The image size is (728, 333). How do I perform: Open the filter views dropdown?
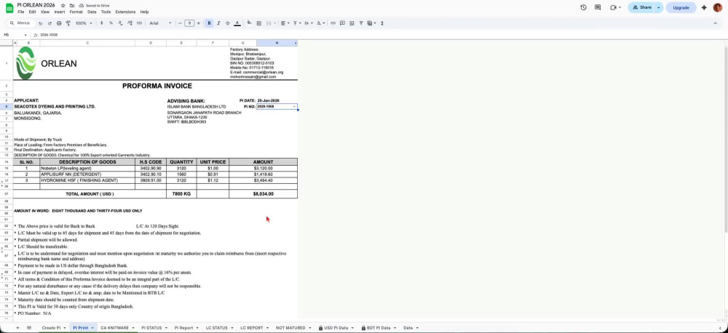click(x=371, y=23)
